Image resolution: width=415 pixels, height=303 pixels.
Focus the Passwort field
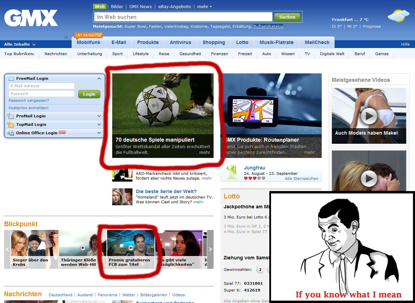coord(41,94)
